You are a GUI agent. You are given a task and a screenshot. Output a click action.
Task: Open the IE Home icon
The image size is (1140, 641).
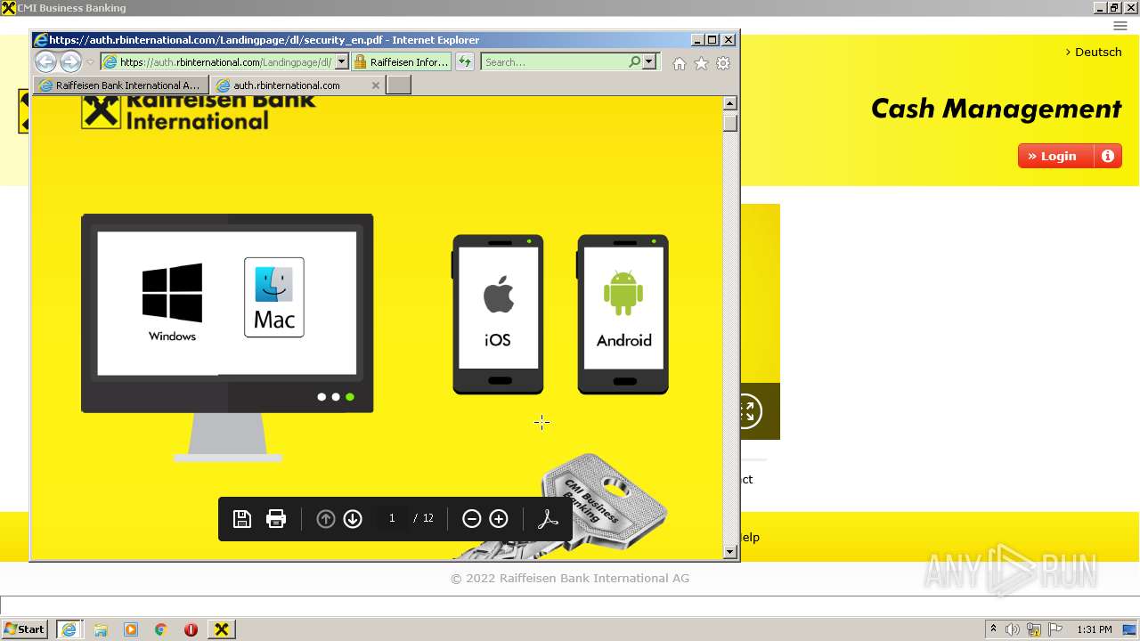pyautogui.click(x=680, y=63)
